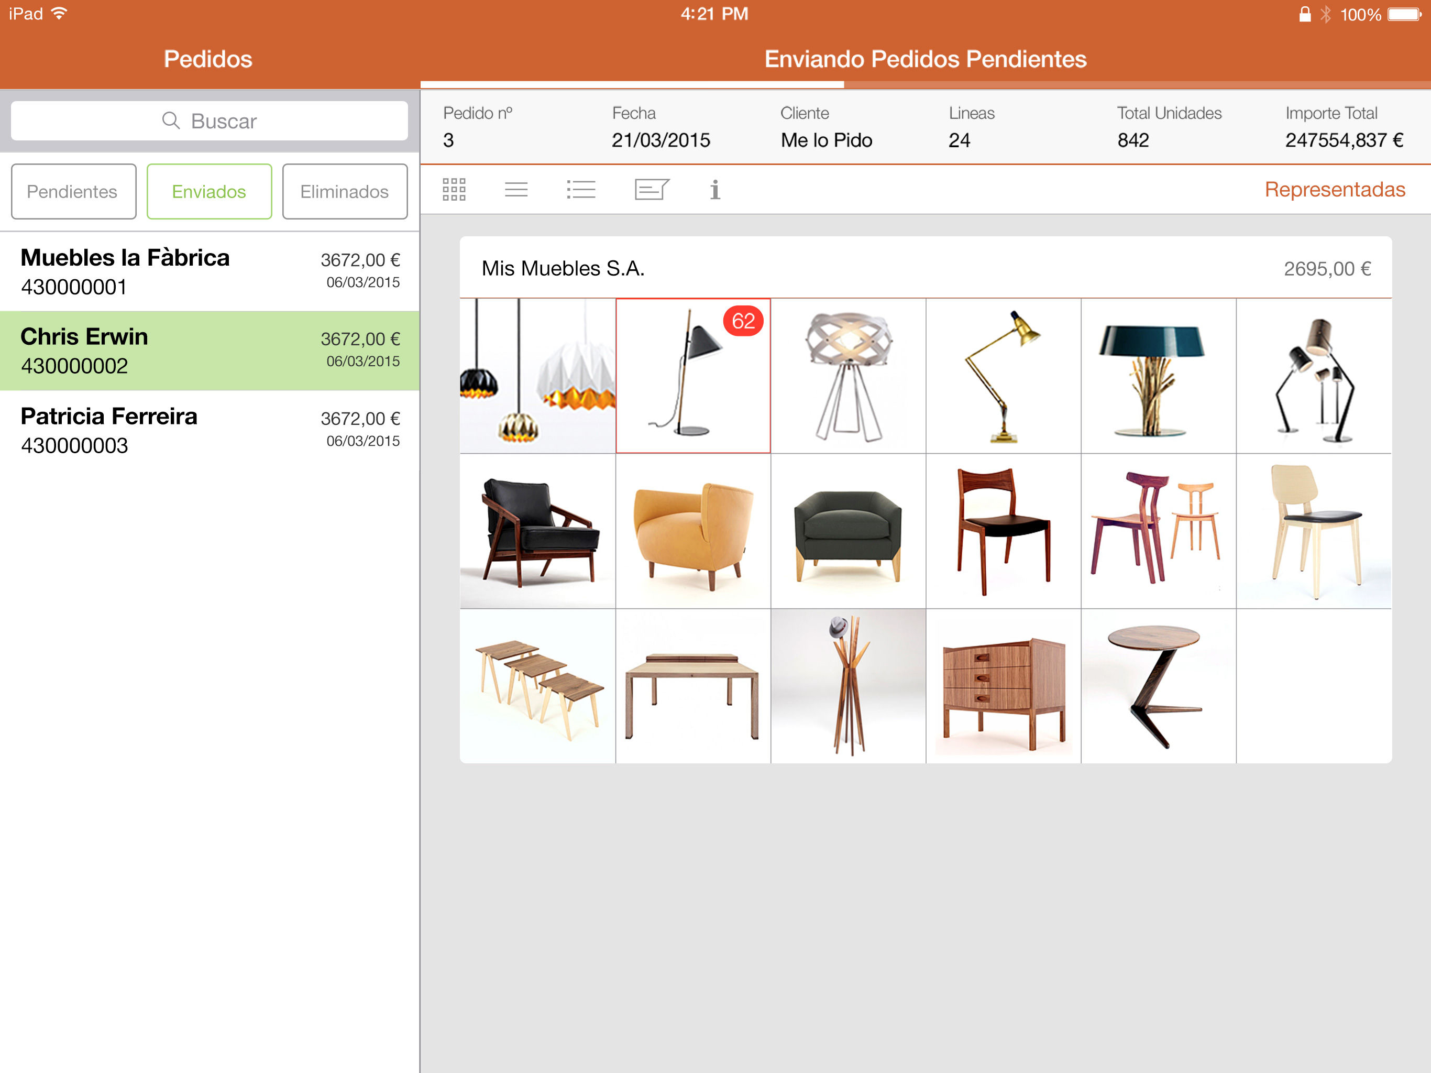Open Representadas selector

1334,190
